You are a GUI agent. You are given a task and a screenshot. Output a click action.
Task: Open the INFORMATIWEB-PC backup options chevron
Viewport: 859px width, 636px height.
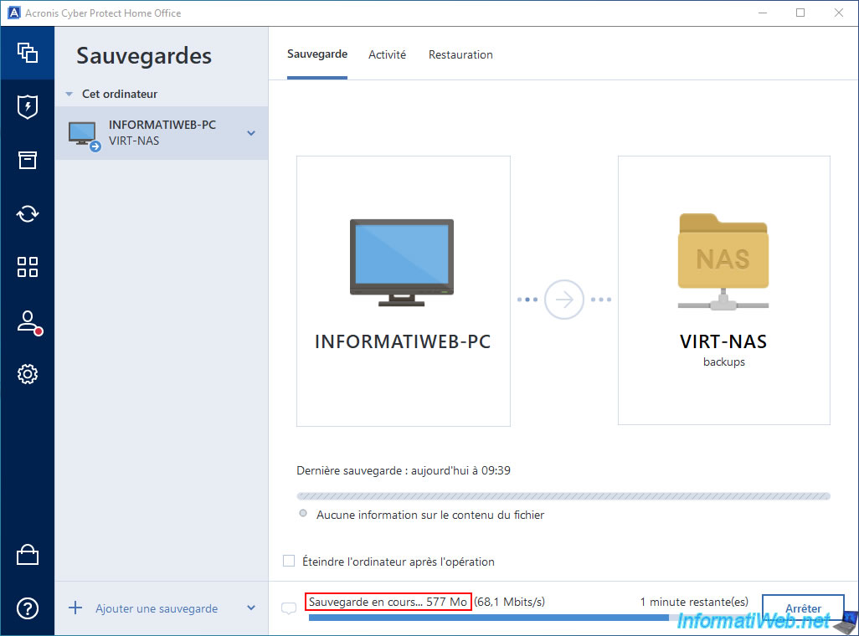pos(251,133)
